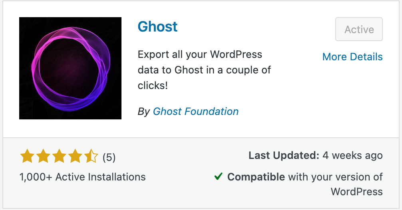This screenshot has height=210, width=402.
Task: Select the fourth gold rating star
Action: point(75,156)
